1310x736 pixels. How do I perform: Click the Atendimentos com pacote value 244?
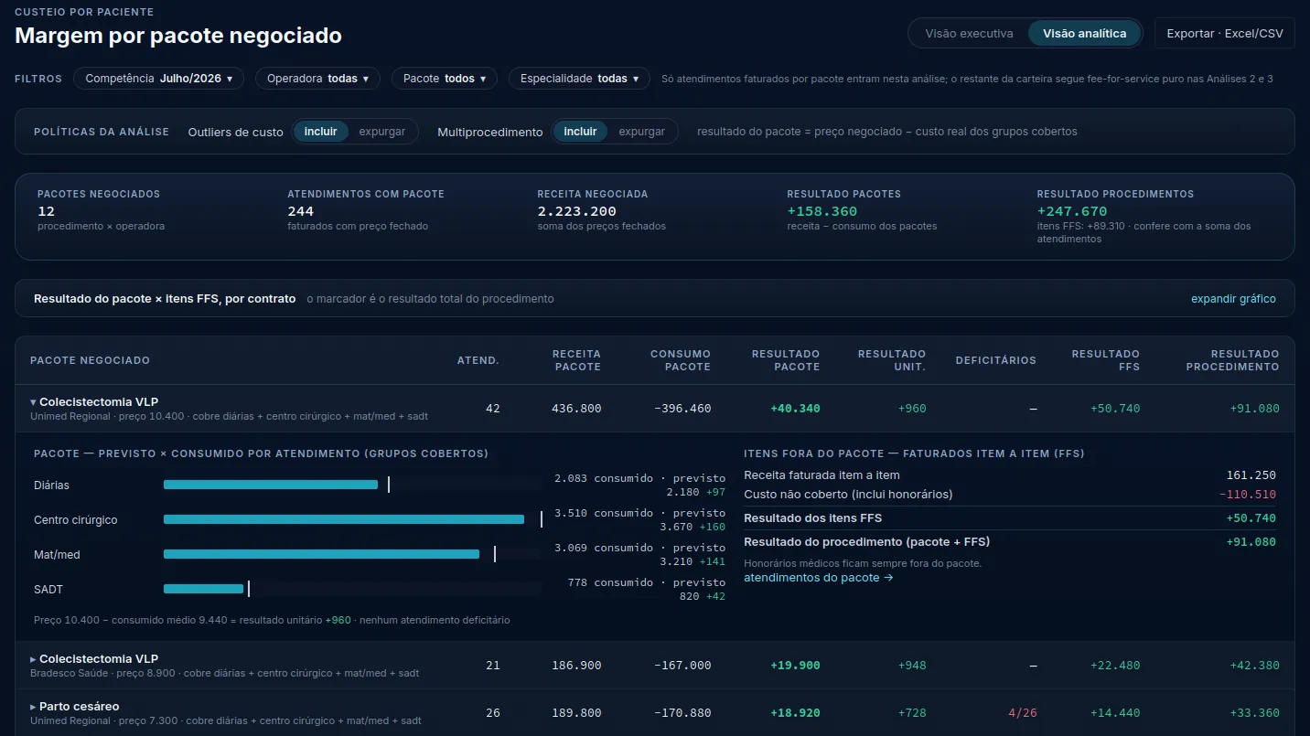(301, 211)
